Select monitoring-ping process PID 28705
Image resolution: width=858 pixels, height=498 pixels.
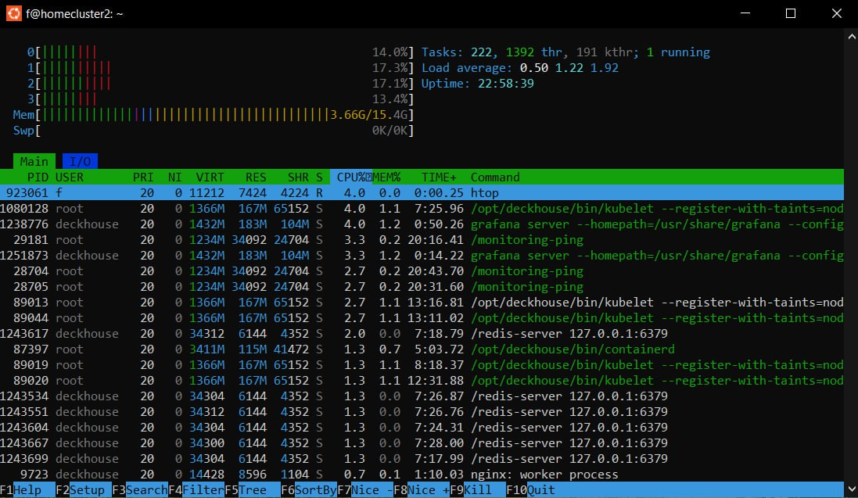(422, 287)
